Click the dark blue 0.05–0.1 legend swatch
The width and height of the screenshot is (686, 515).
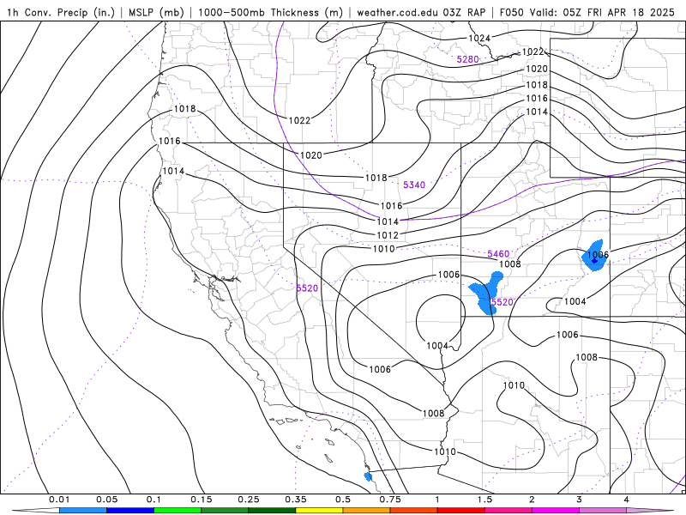tap(130, 511)
